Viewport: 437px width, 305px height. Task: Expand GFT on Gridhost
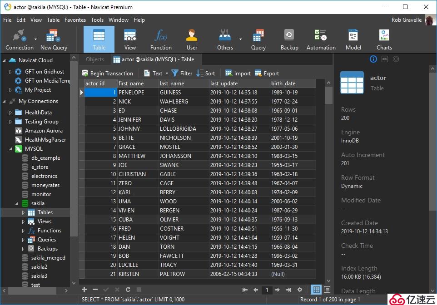point(10,72)
